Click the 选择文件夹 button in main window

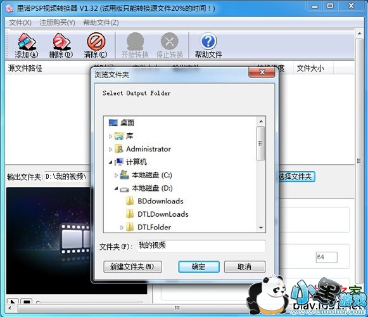pos(296,176)
